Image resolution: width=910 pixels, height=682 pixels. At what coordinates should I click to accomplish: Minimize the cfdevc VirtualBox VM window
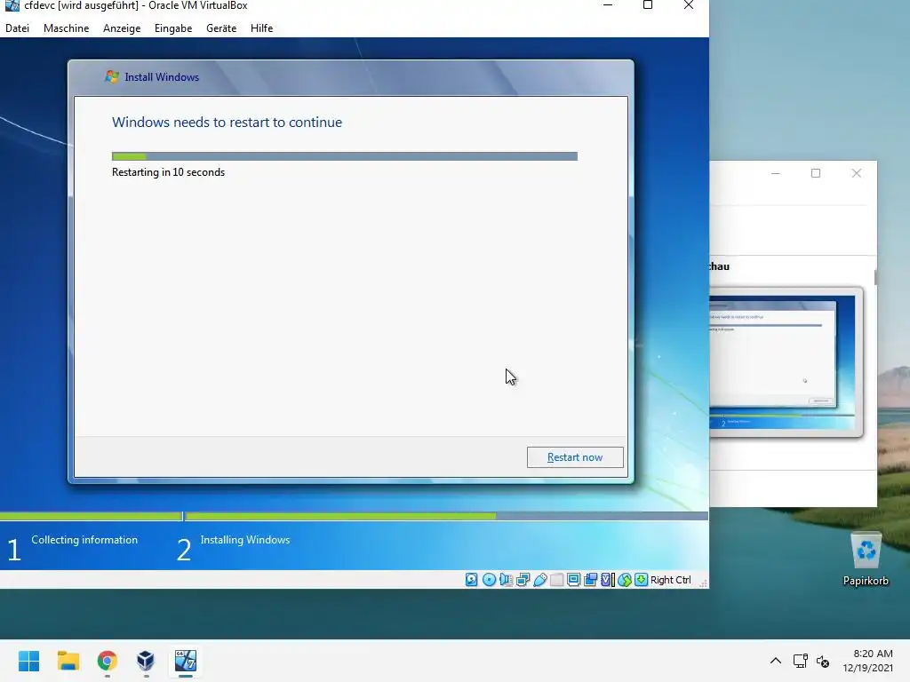point(608,5)
